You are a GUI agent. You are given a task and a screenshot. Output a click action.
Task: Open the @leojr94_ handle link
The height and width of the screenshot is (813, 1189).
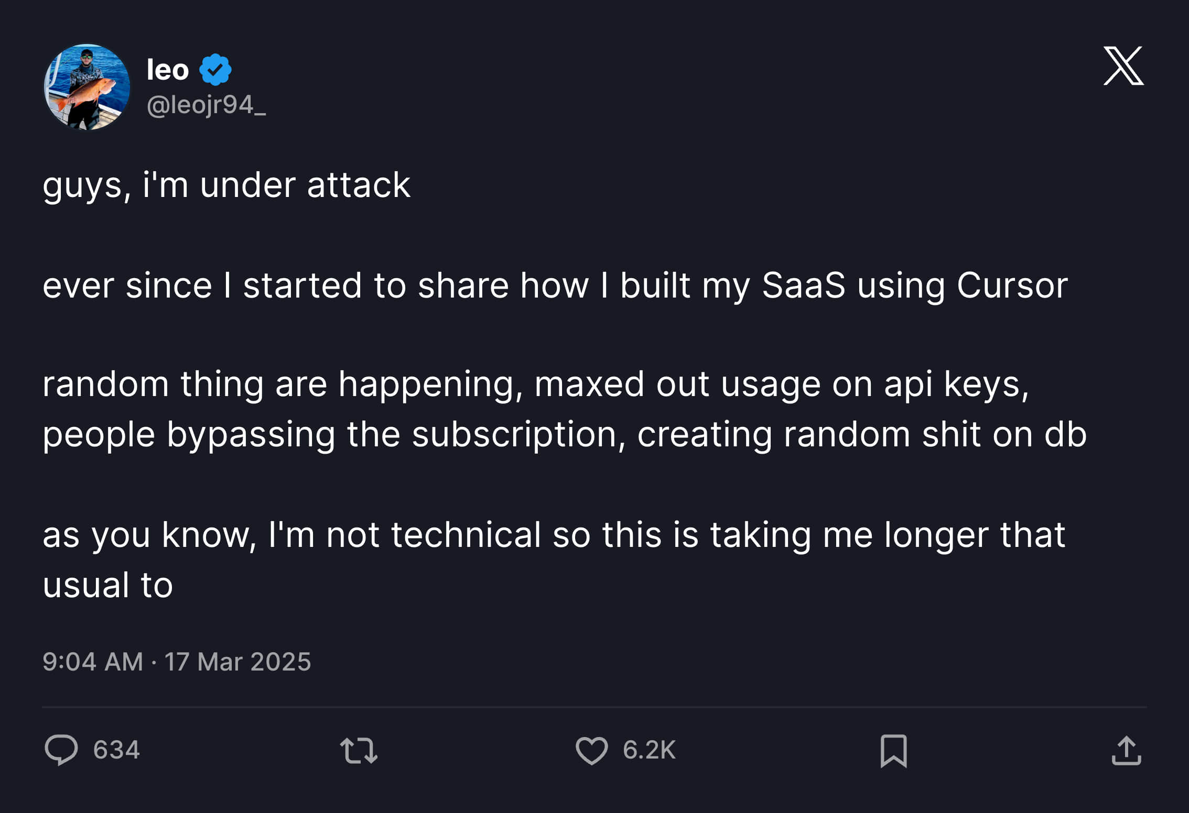tap(206, 105)
